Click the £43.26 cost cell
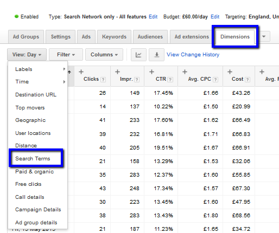The image size is (279, 233). 241,93
